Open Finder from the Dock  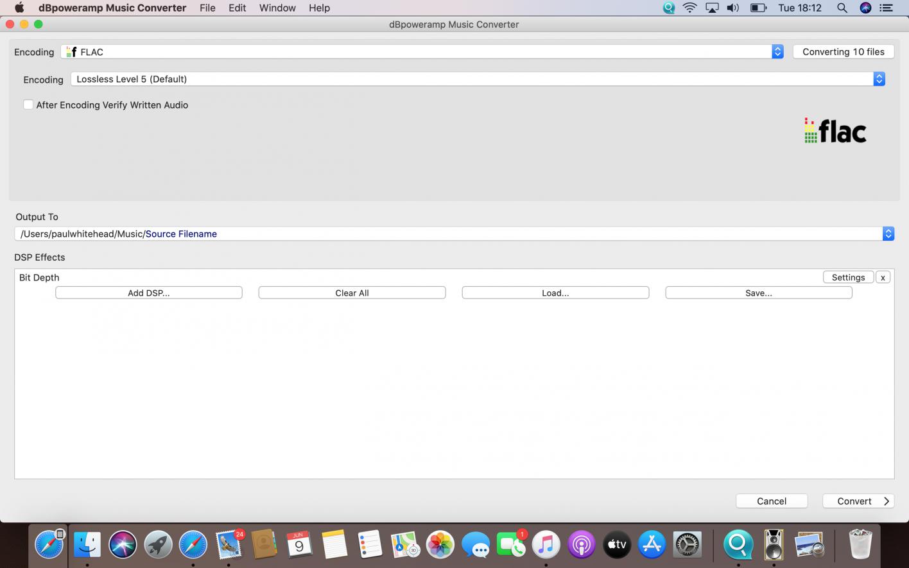tap(87, 545)
